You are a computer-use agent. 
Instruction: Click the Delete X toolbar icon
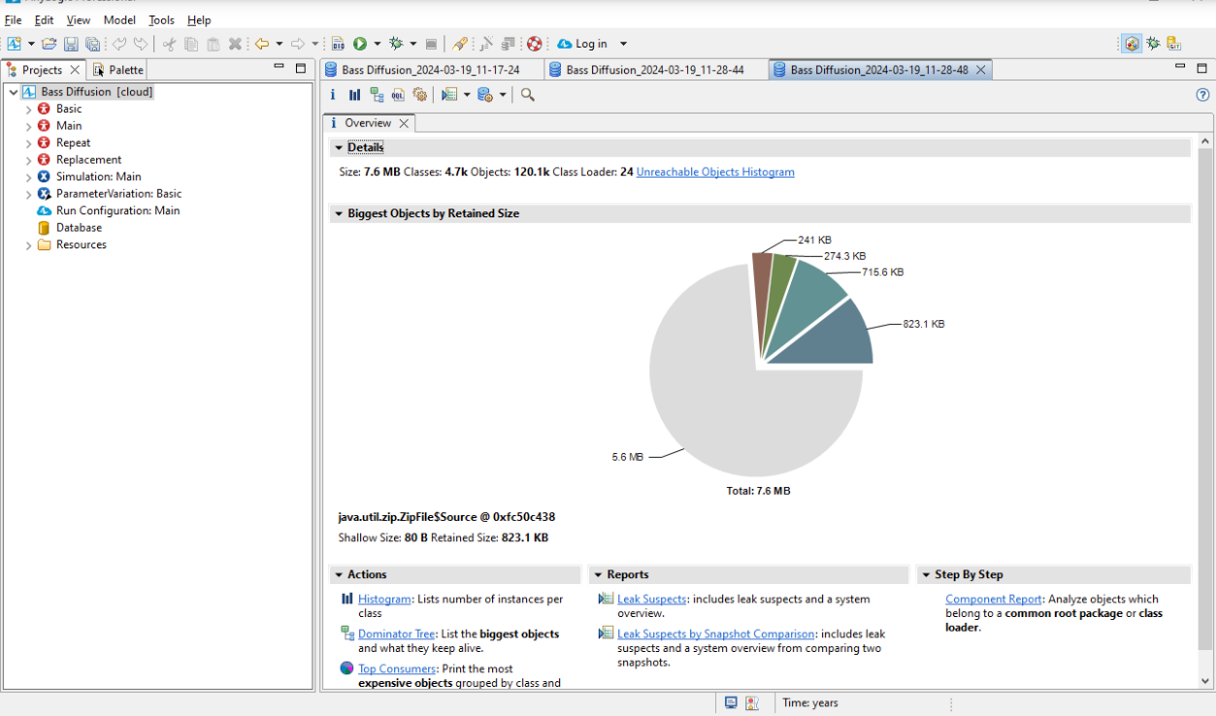coord(235,44)
